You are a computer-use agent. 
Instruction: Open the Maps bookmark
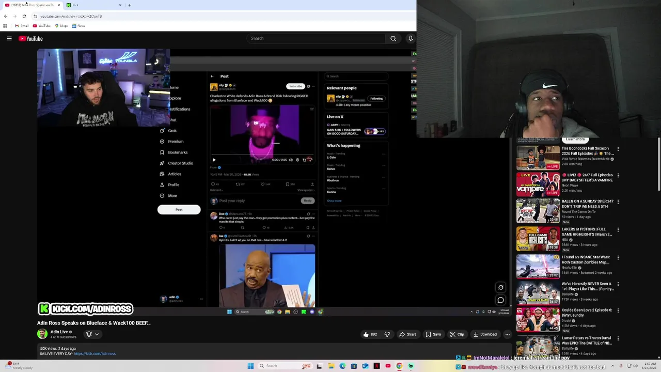61,26
